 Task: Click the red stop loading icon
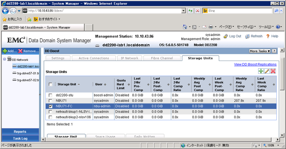tap(198, 11)
